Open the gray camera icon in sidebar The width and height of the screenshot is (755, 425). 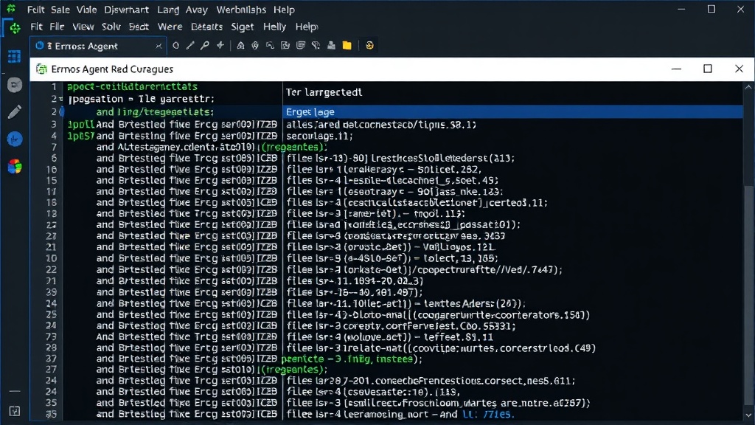point(15,85)
